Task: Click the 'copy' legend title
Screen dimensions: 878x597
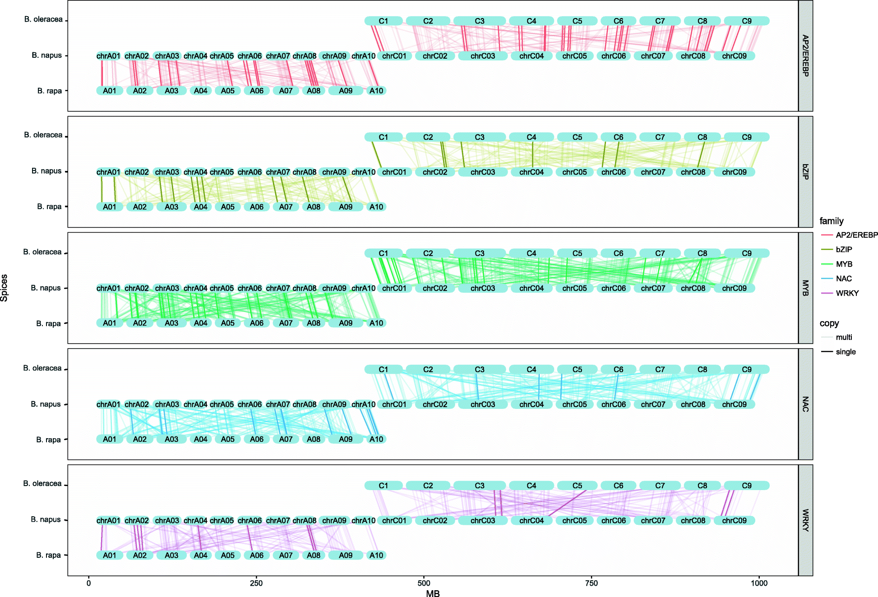Action: coord(829,323)
